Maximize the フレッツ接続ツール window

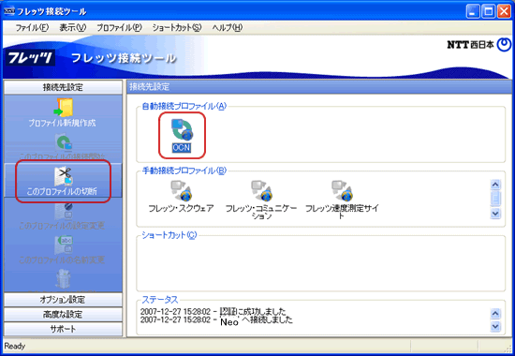(x=489, y=11)
